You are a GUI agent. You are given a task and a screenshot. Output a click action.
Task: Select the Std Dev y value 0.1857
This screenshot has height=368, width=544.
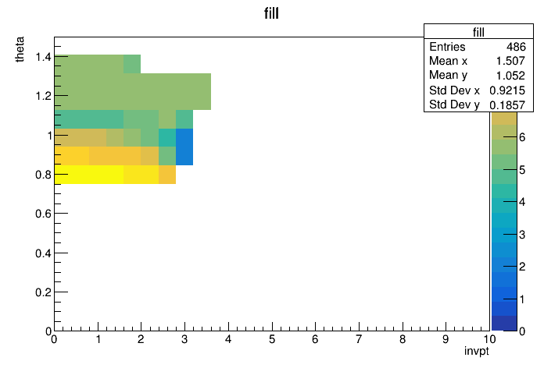[x=507, y=105]
